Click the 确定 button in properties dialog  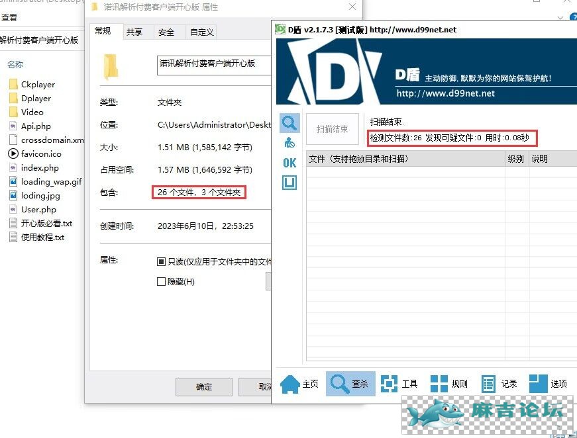click(204, 386)
